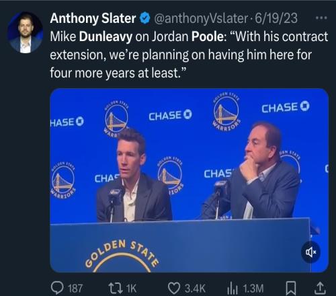Open the @anthonyVslater handle link
The width and height of the screenshot is (336, 296).
[x=201, y=18]
